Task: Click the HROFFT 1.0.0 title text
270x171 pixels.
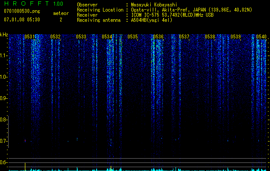Action: click(33, 3)
